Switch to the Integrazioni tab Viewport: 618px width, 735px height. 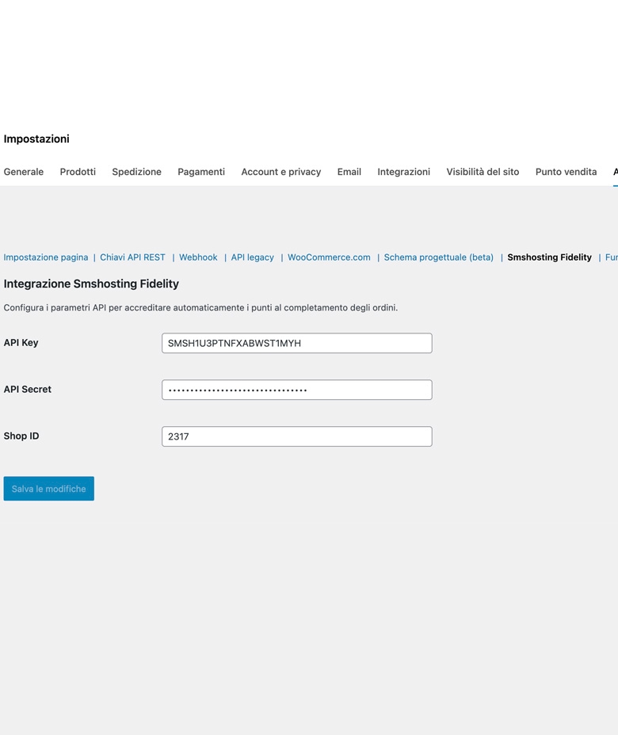point(404,172)
